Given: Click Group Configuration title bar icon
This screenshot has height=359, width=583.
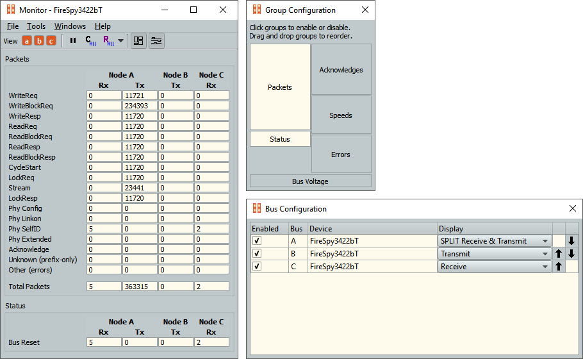Looking at the screenshot, I should click(257, 10).
